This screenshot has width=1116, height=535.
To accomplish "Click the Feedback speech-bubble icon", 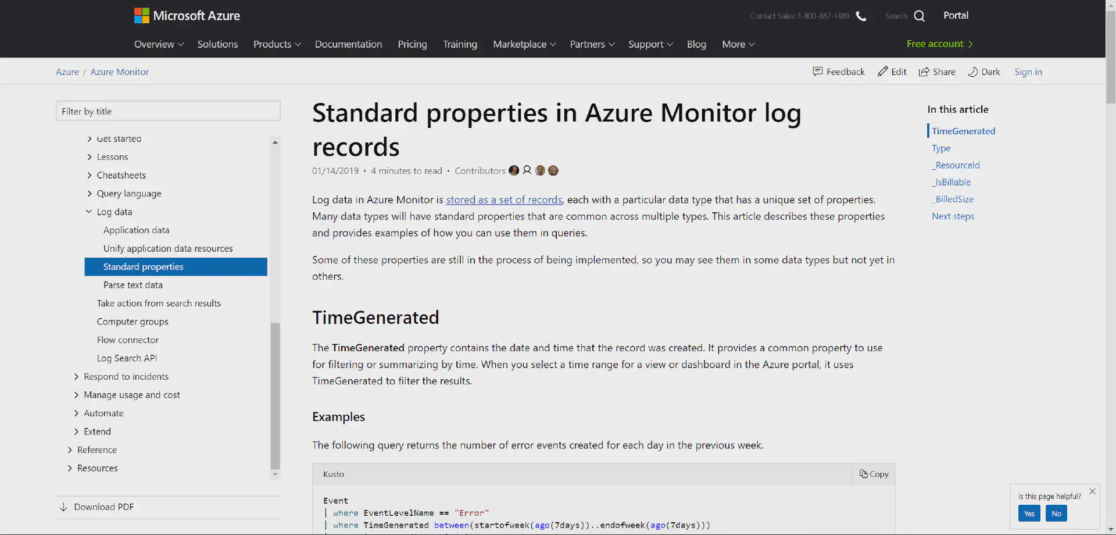I will click(817, 72).
